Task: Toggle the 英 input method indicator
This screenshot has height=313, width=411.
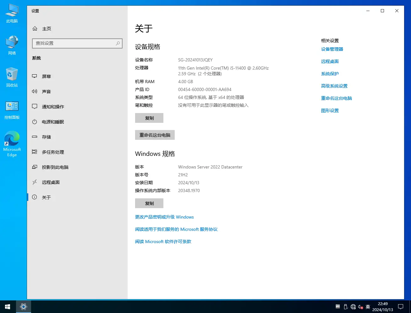Action: (x=368, y=307)
